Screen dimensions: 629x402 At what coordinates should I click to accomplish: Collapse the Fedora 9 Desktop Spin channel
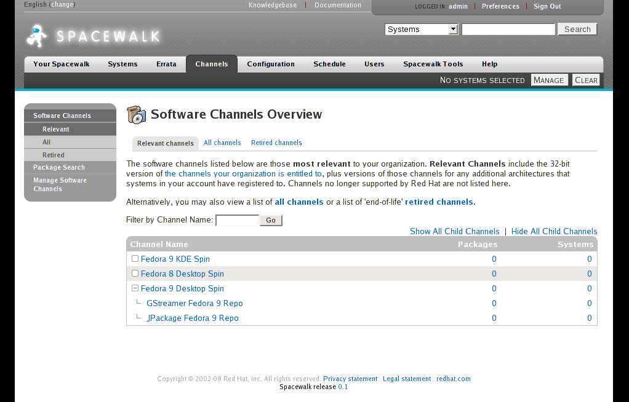tap(135, 288)
